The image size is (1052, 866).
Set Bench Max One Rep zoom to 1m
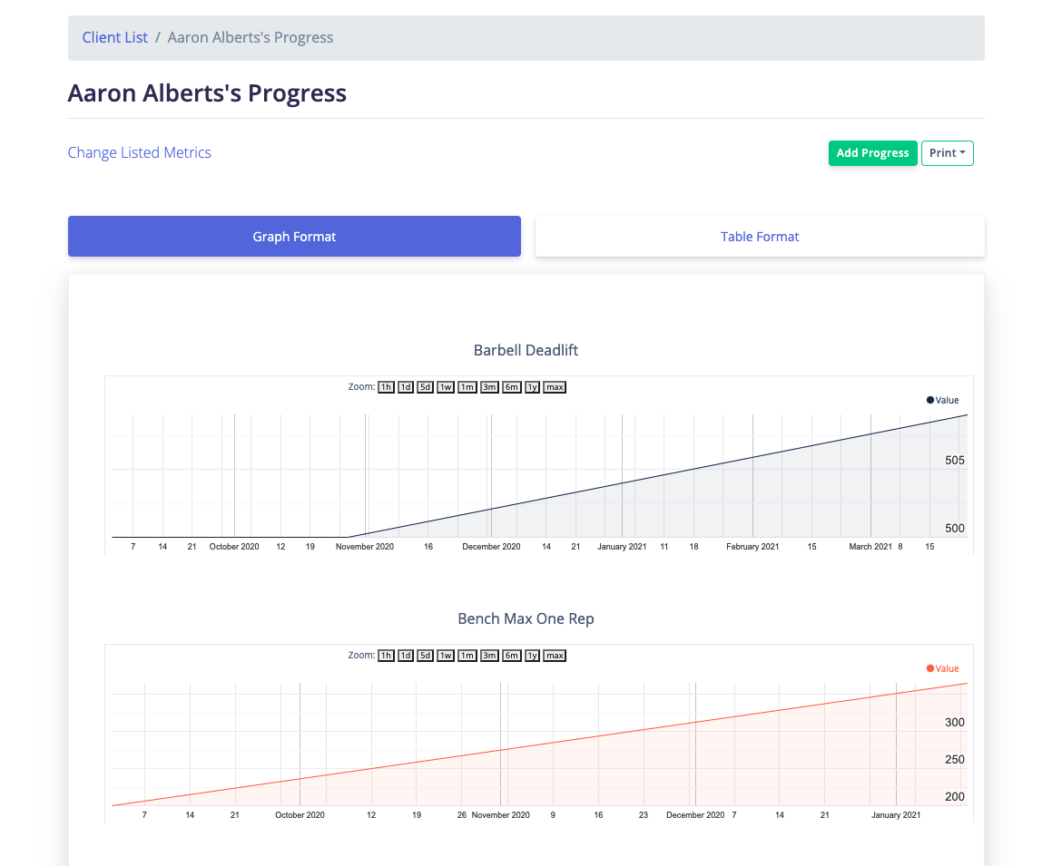click(x=467, y=656)
